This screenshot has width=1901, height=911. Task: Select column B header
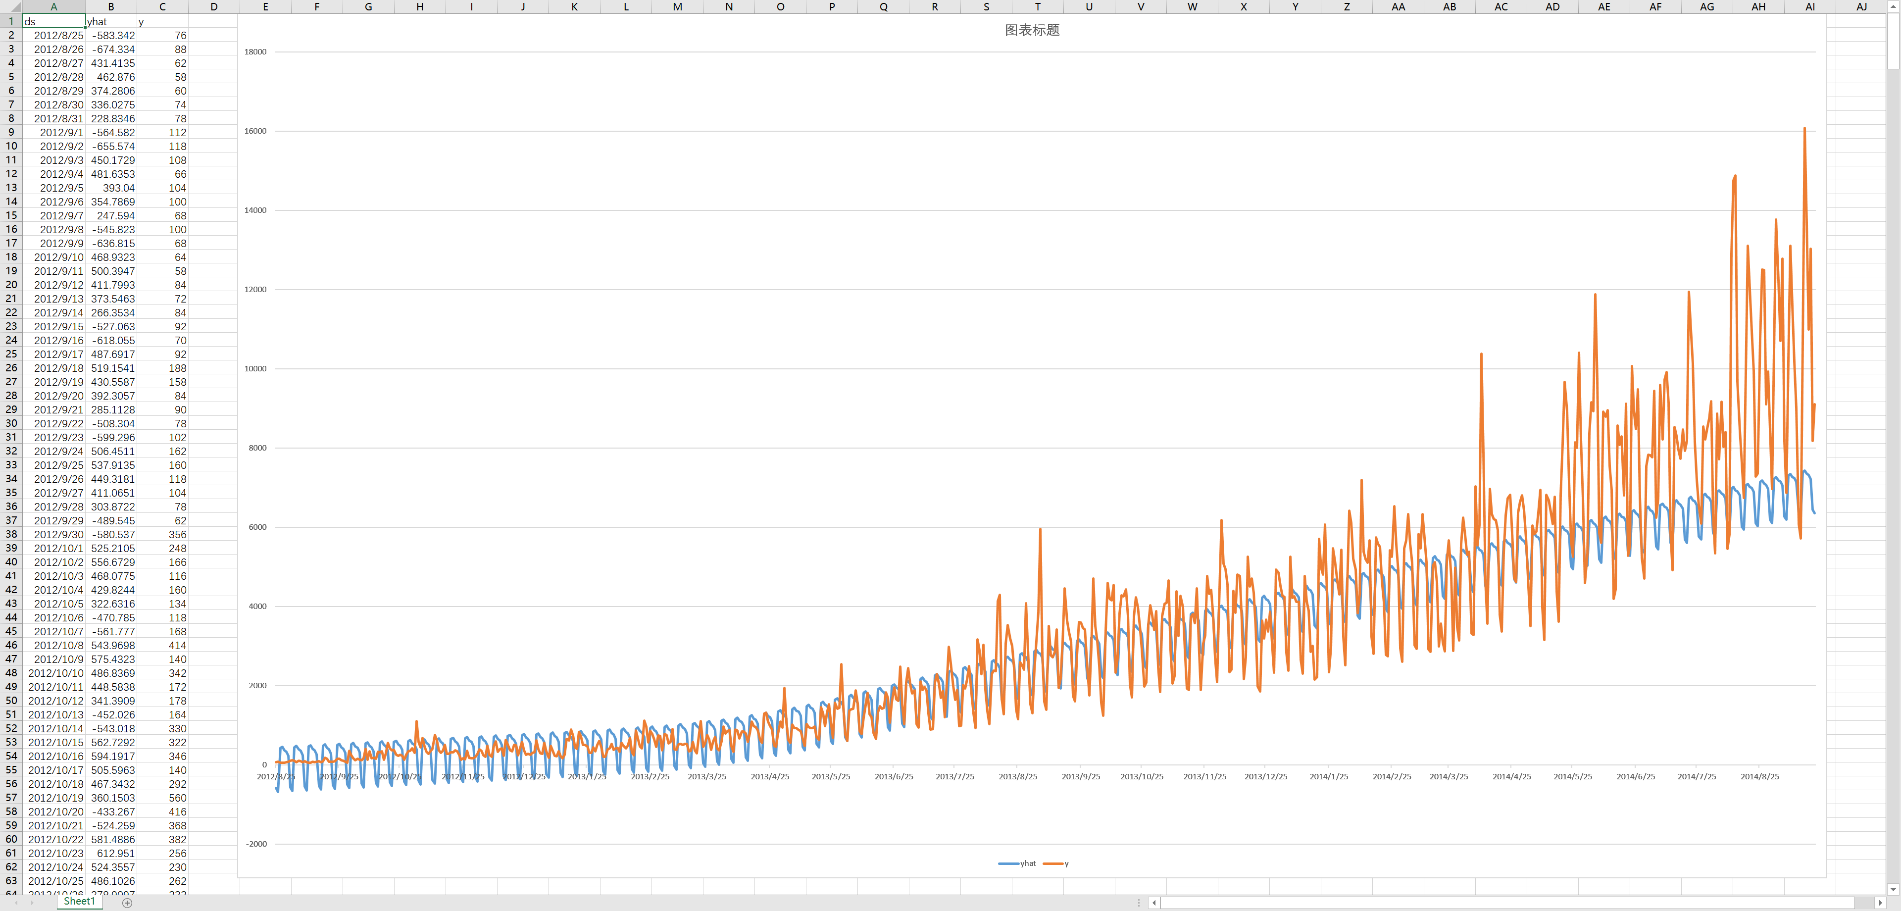(111, 6)
